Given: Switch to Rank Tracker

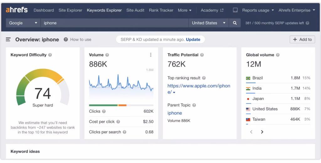Looking at the screenshot, I should [161, 10].
